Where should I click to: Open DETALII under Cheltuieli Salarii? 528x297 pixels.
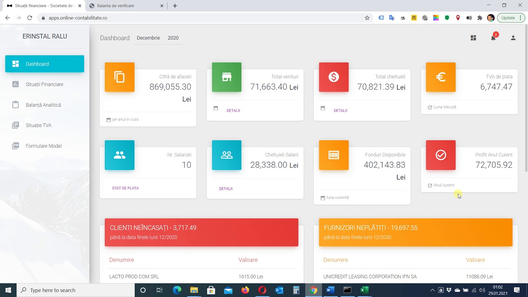point(226,189)
